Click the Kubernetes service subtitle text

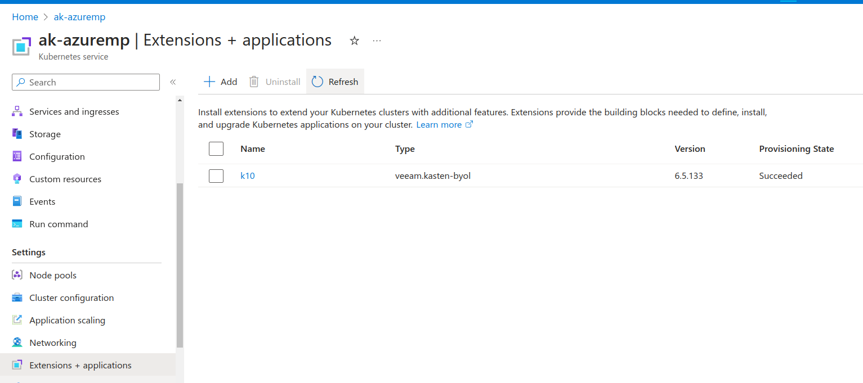(73, 57)
